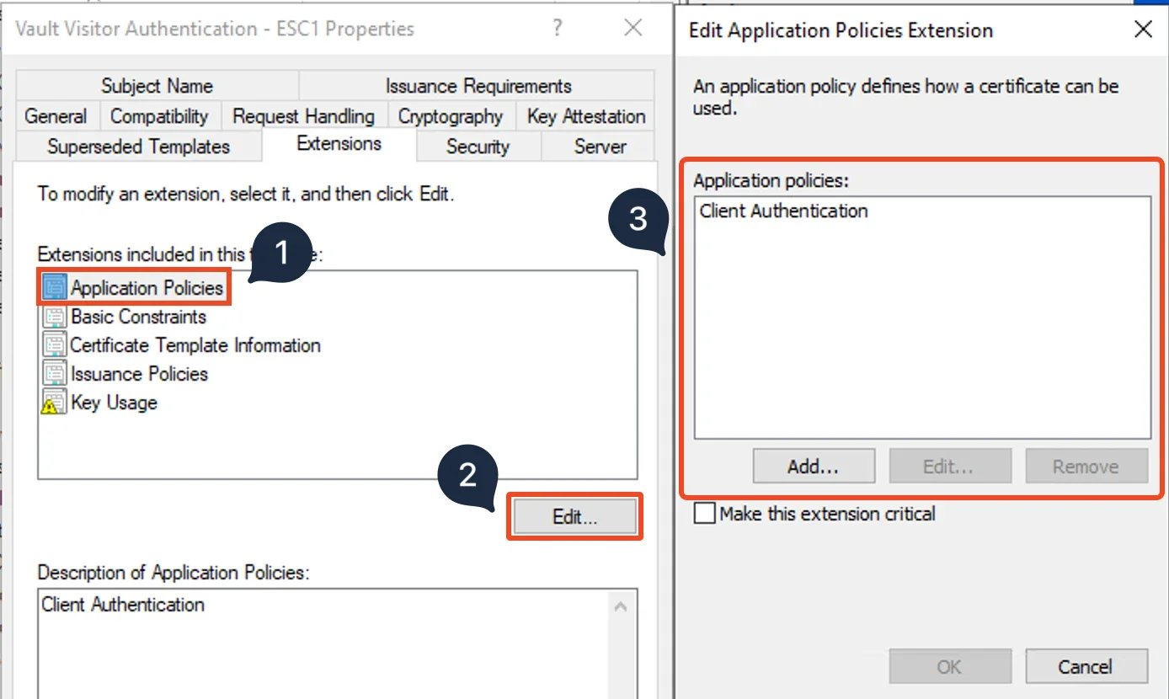Viewport: 1169px width, 699px height.
Task: Close the ESC1 Properties window
Action: click(633, 29)
